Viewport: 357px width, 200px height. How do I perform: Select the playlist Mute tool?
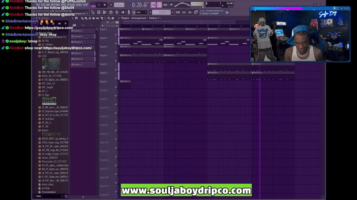tap(94, 18)
